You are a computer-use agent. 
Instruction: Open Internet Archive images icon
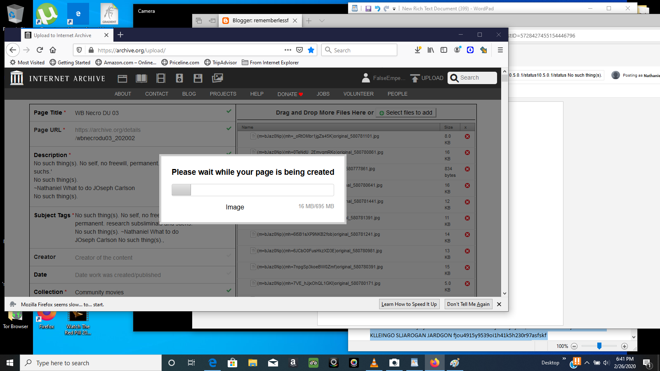217,78
